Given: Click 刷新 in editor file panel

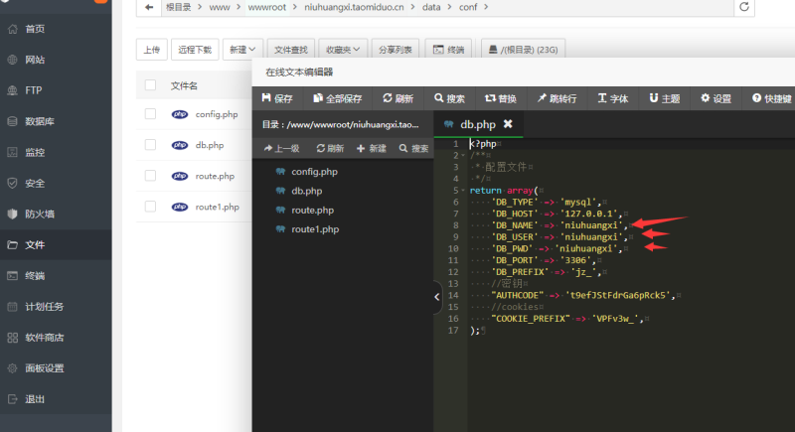Looking at the screenshot, I should tap(330, 148).
